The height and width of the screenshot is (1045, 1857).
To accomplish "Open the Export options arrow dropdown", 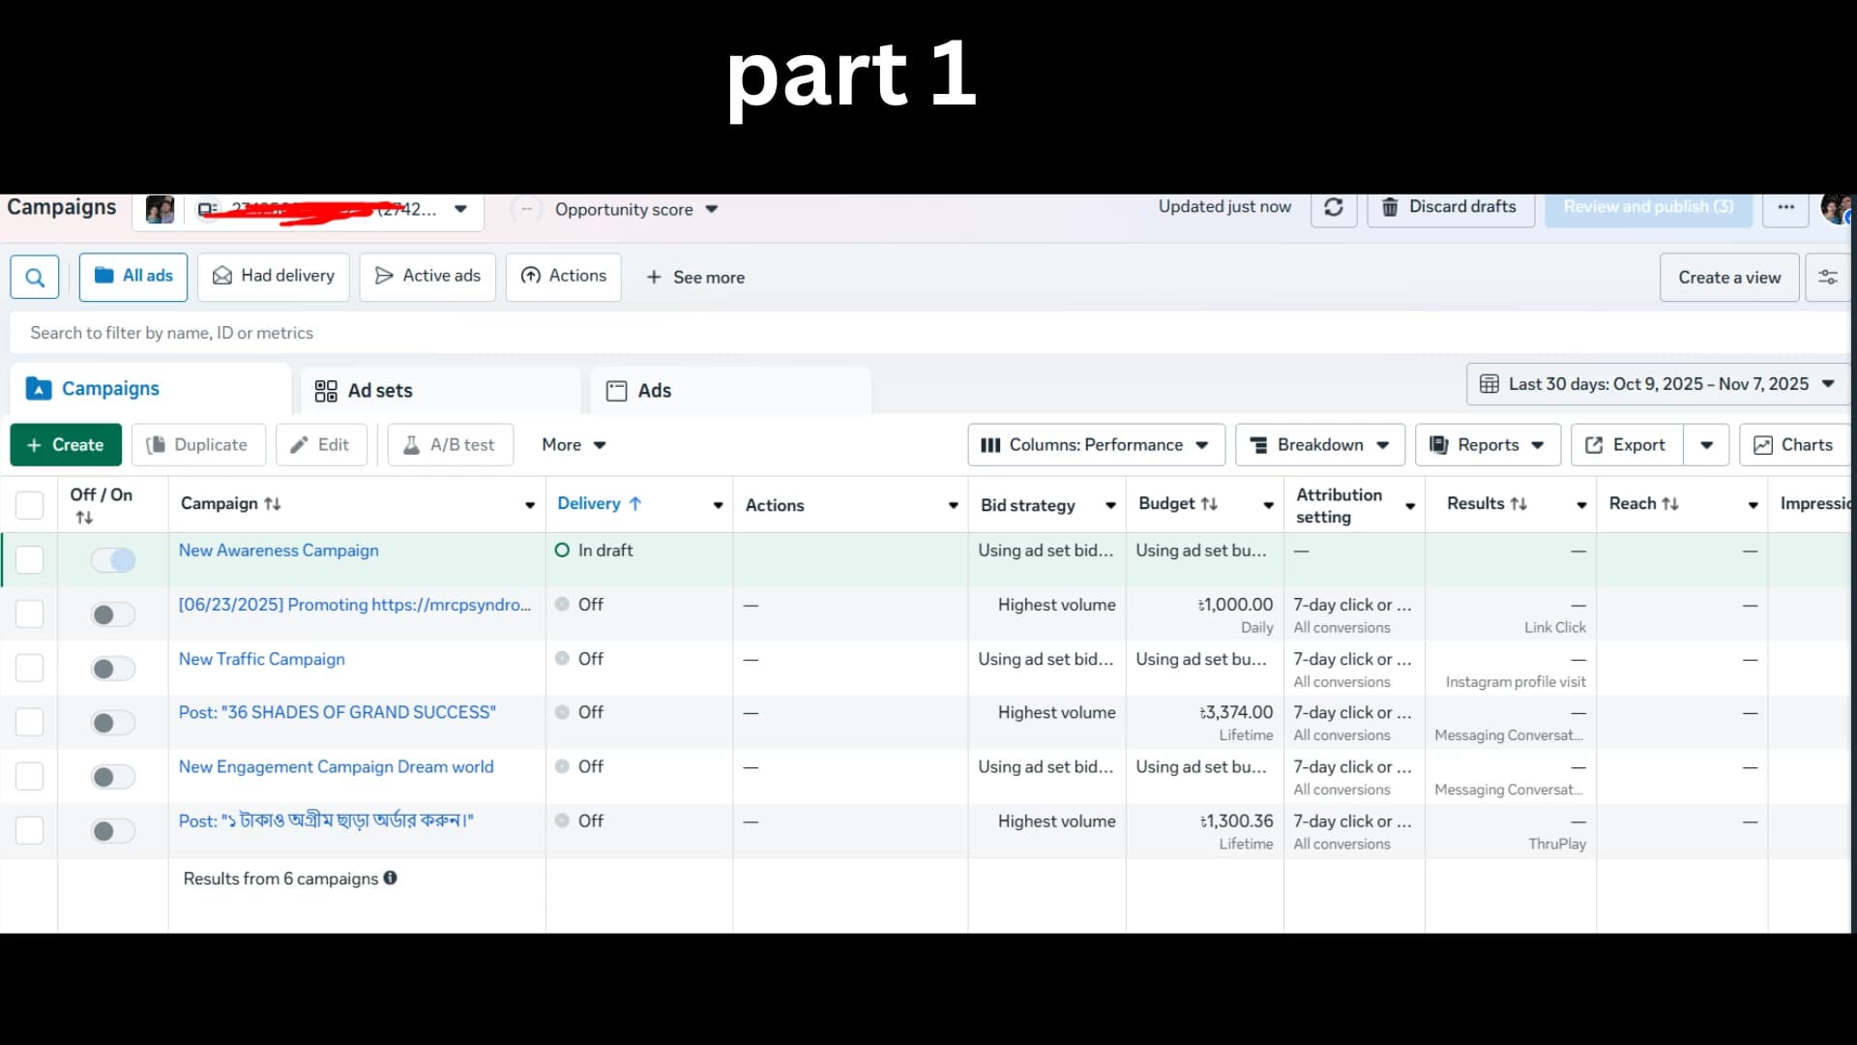I will (x=1706, y=445).
